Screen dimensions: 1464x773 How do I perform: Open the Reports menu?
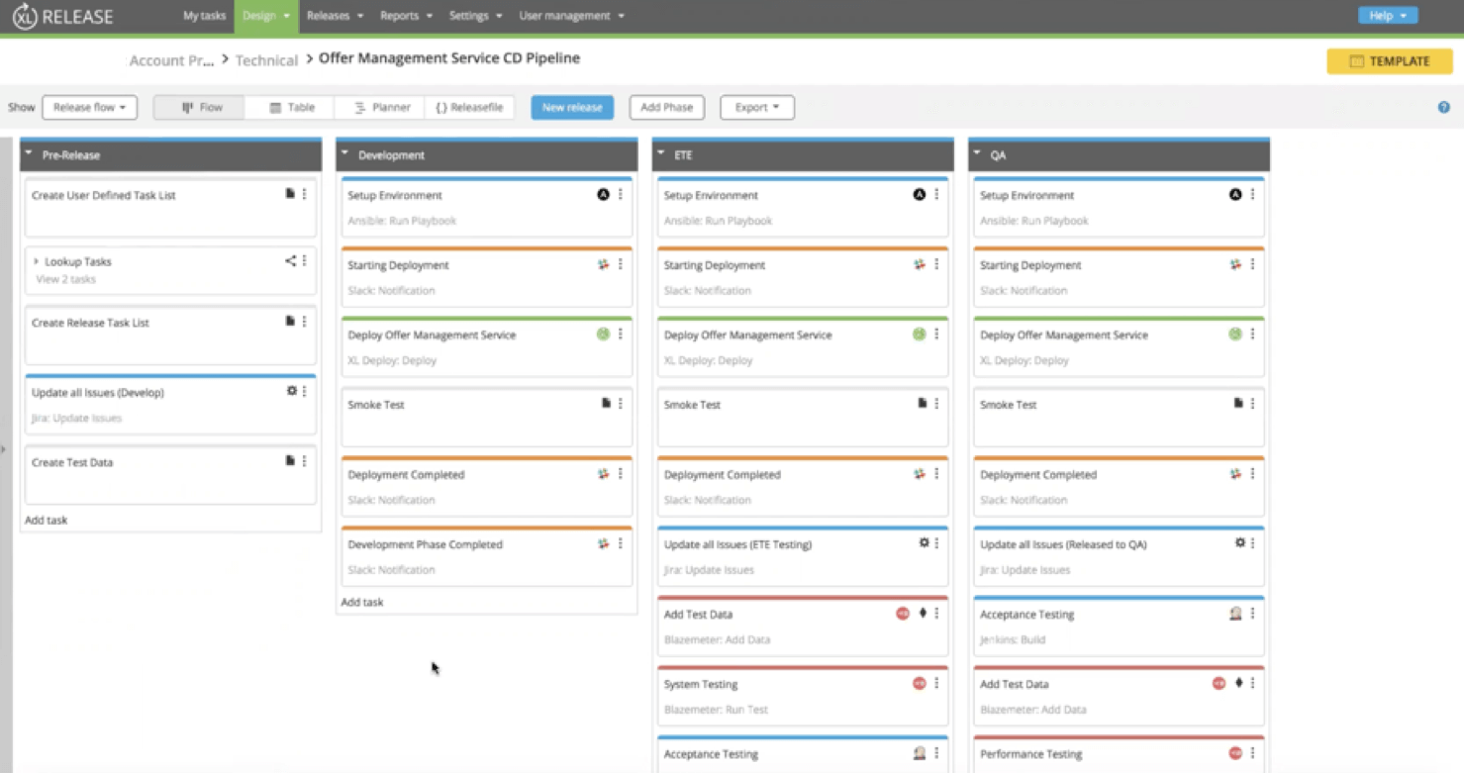tap(405, 16)
